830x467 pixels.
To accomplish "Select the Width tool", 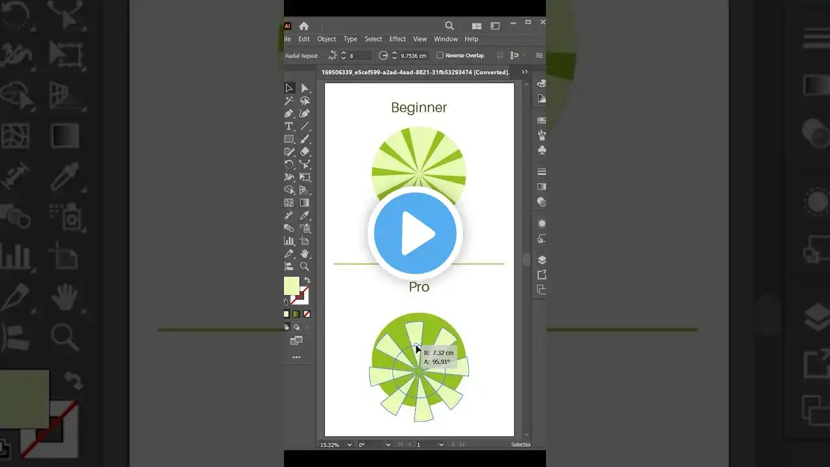I will pyautogui.click(x=289, y=177).
